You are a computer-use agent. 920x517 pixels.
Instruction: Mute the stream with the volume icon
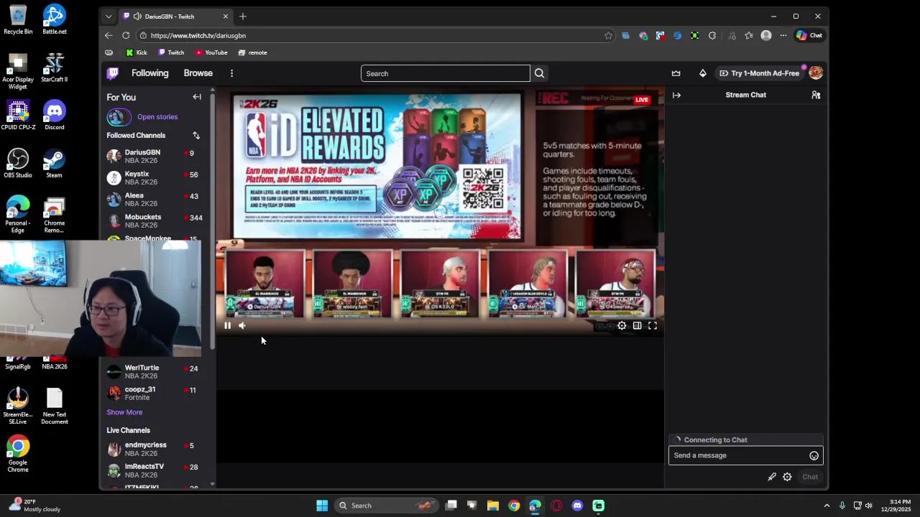[x=242, y=326]
